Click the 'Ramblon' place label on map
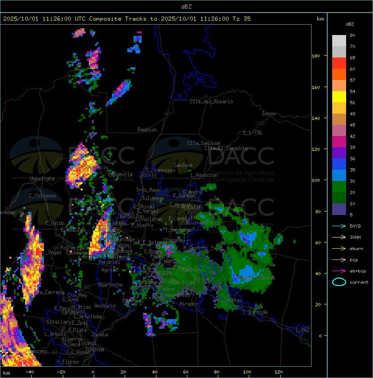This screenshot has height=378, width=373. click(147, 130)
